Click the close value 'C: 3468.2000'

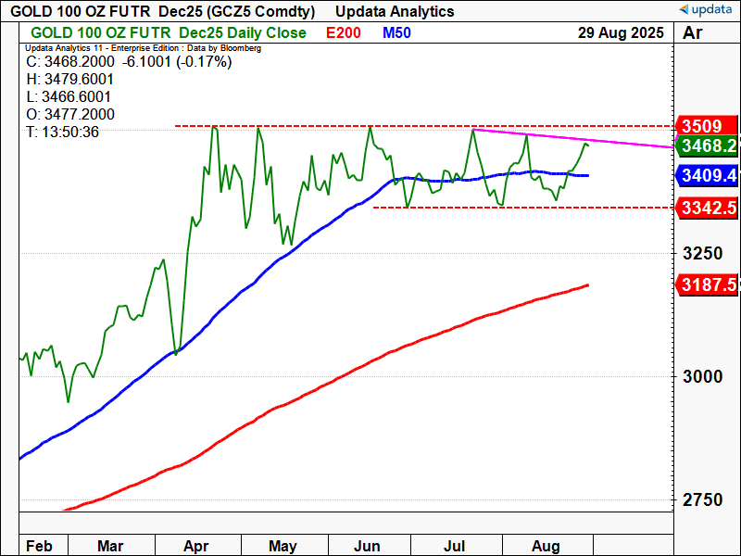[x=70, y=61]
